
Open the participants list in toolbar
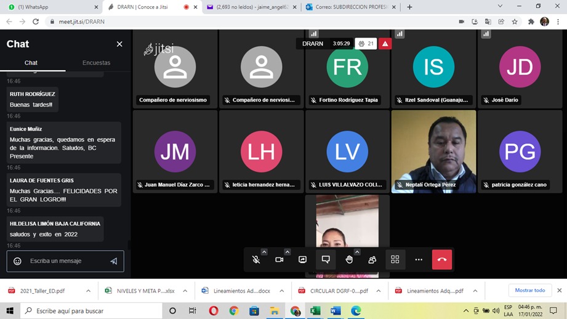point(372,259)
